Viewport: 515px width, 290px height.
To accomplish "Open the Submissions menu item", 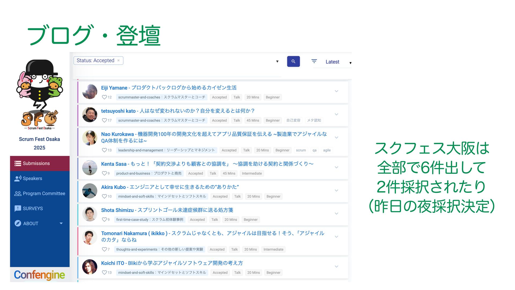I will 40,164.
